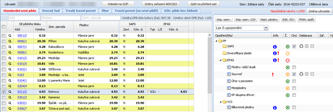Click magnifier icon for block 0306/7

click(10, 109)
